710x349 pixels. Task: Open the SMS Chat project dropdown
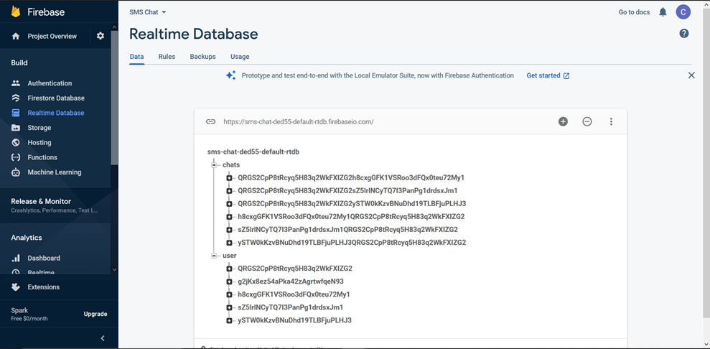click(x=148, y=12)
